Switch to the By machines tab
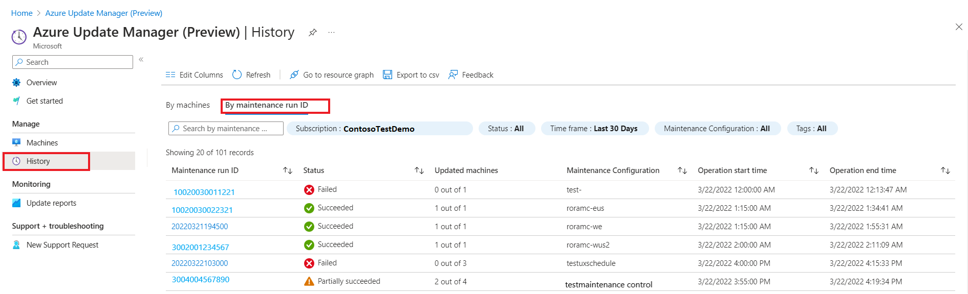The width and height of the screenshot is (968, 294). (x=188, y=105)
